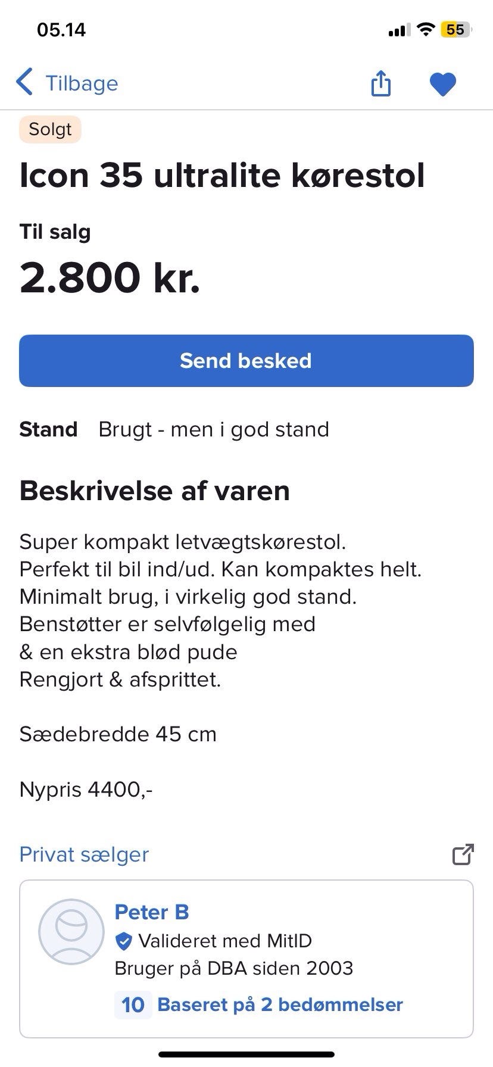Tap the 2.800 kr. price text
The image size is (493, 1067).
click(110, 278)
